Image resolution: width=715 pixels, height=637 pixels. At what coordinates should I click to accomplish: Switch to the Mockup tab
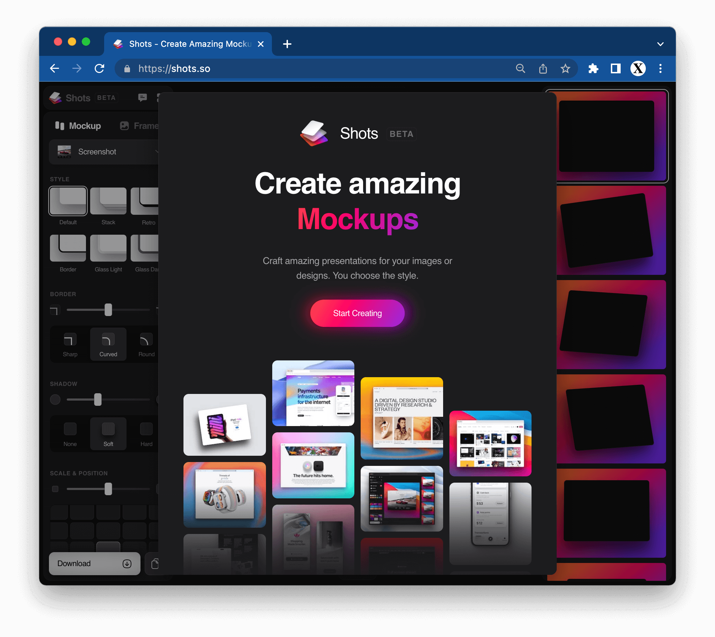click(78, 126)
